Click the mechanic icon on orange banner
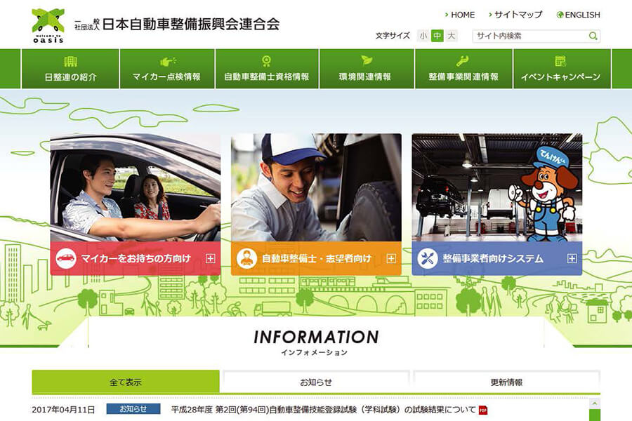Screen dimensions: 632x421 246,258
